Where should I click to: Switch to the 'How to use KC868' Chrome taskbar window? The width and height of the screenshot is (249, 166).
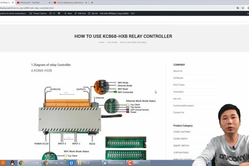coord(29,163)
